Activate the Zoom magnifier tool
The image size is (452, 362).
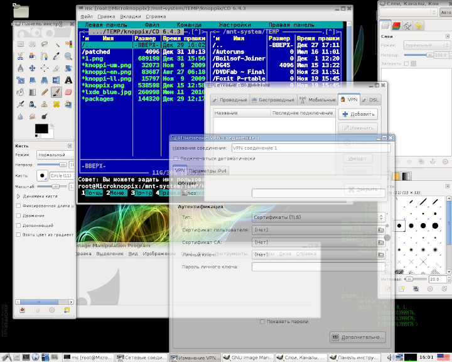coord(68,56)
